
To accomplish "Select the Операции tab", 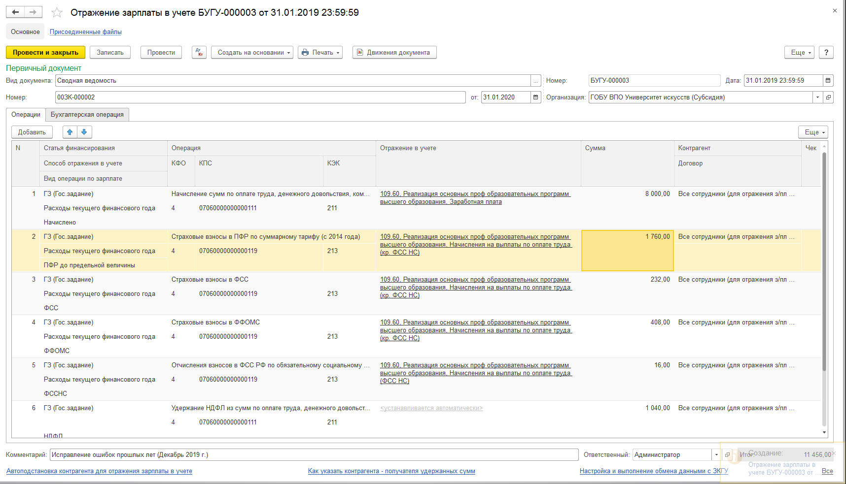I will 26,114.
